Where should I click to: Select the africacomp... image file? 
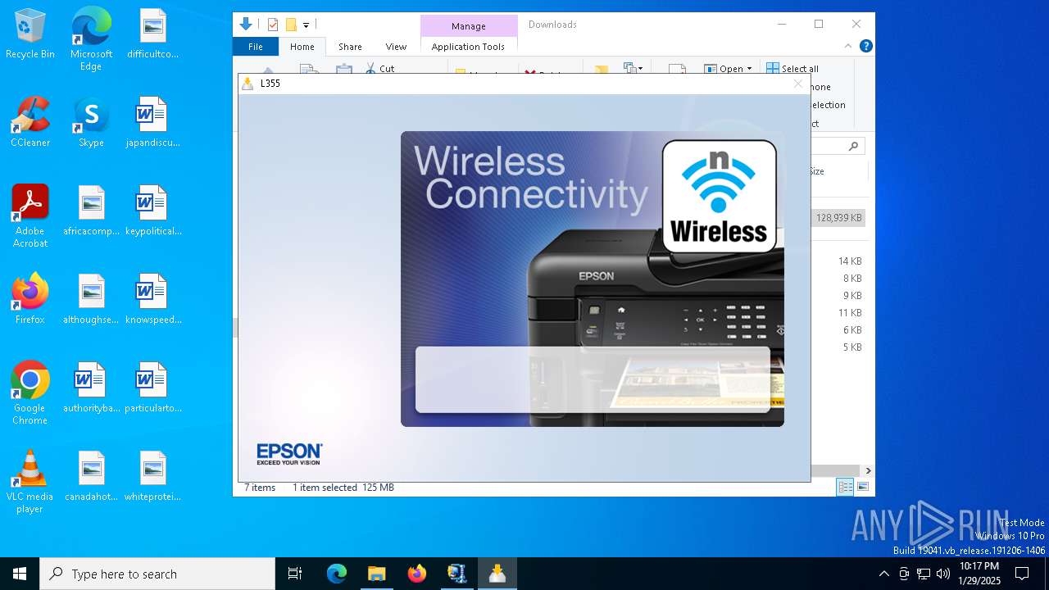coord(91,211)
